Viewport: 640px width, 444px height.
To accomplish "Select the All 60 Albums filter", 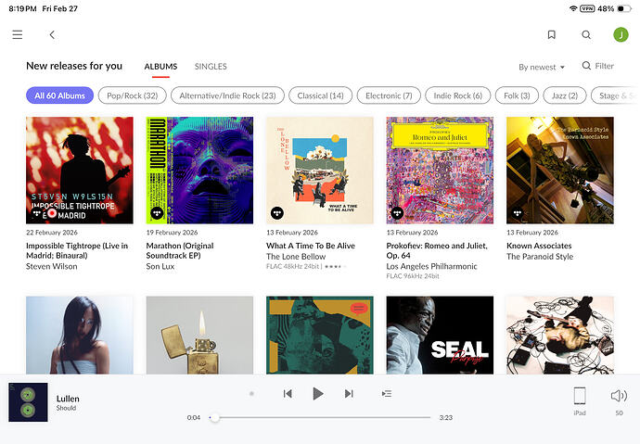I will 59,95.
